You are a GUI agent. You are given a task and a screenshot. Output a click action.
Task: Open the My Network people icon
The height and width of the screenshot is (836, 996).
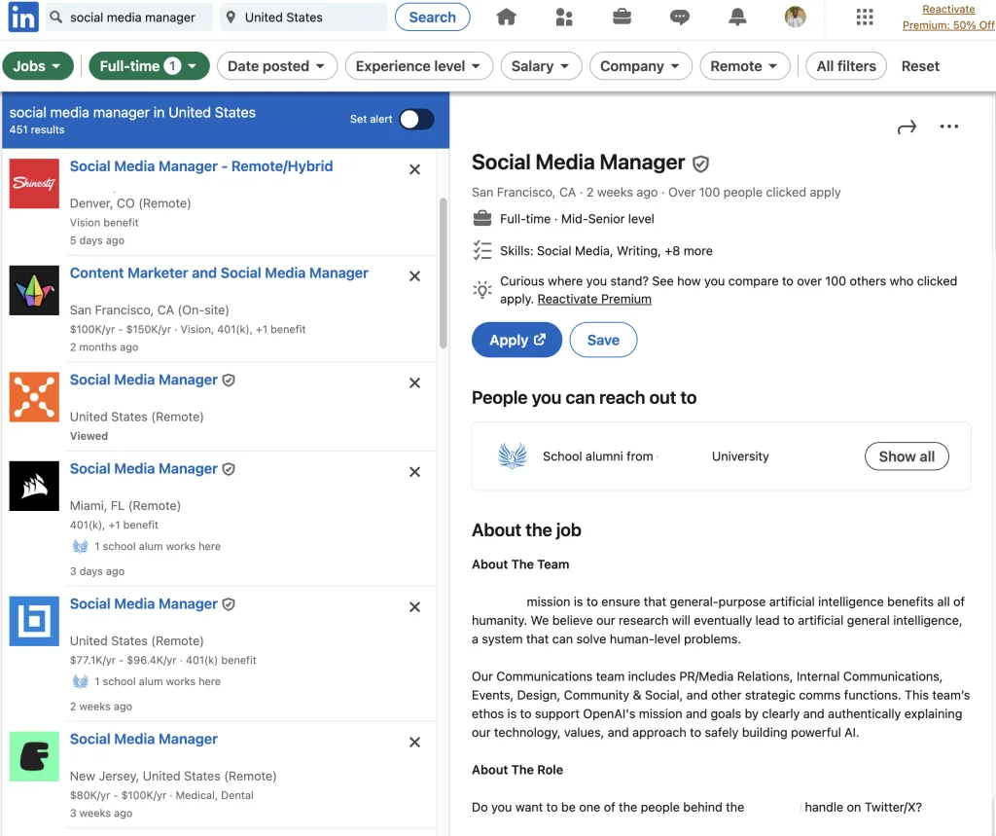(x=564, y=18)
